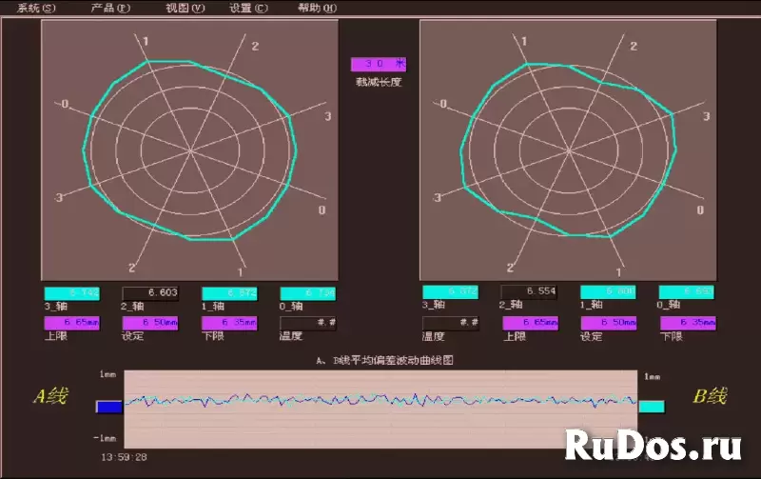761x479 pixels.
Task: Click left panel's 下限 6.35mm field
Action: pos(229,323)
